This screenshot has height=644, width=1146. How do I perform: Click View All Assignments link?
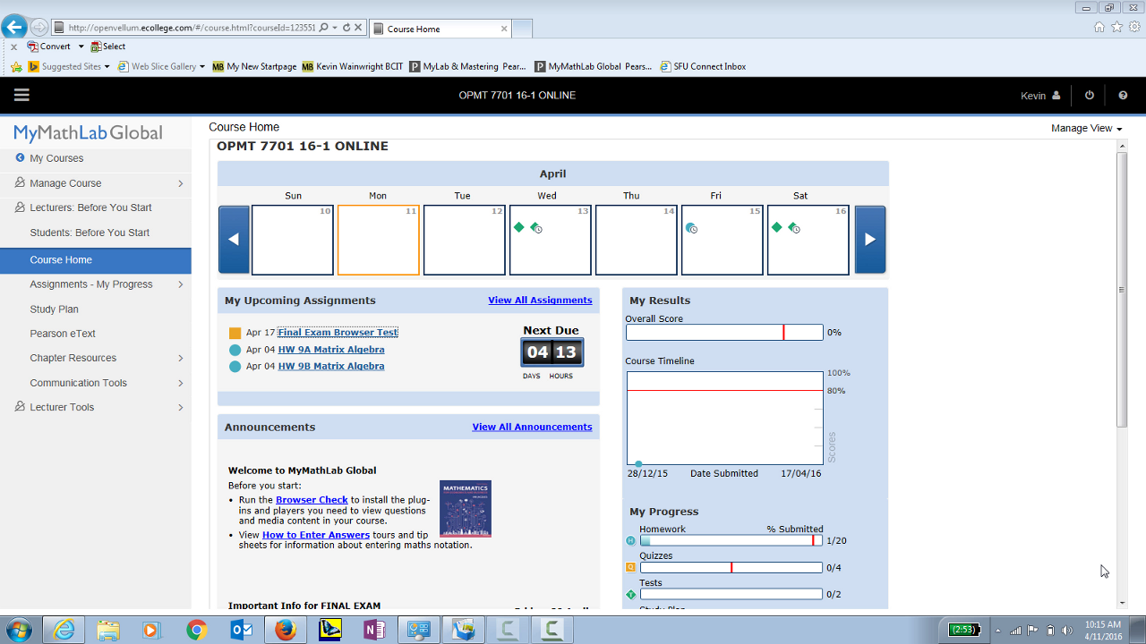[540, 301]
